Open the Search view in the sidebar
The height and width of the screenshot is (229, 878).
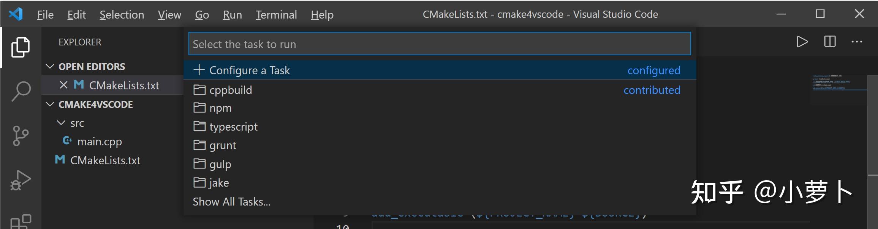[x=21, y=90]
